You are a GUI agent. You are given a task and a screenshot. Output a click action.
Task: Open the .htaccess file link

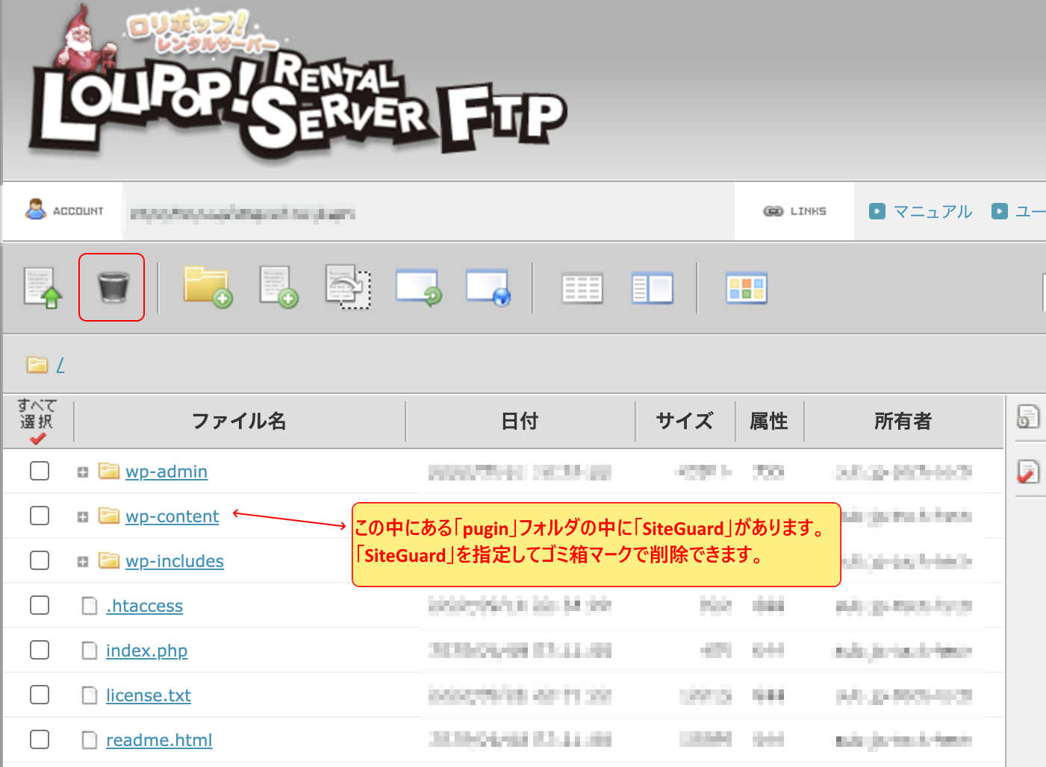(144, 606)
